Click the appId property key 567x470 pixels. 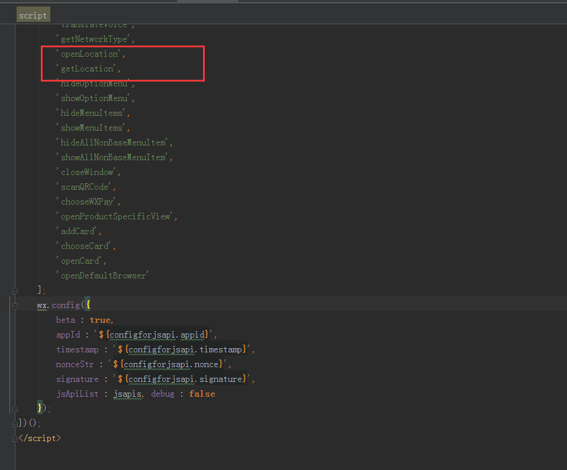pyautogui.click(x=68, y=335)
